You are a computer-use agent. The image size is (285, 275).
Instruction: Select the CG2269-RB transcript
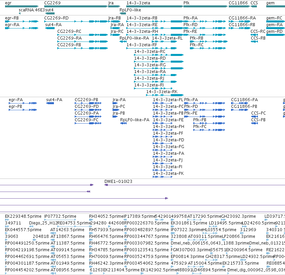coord(82,48)
